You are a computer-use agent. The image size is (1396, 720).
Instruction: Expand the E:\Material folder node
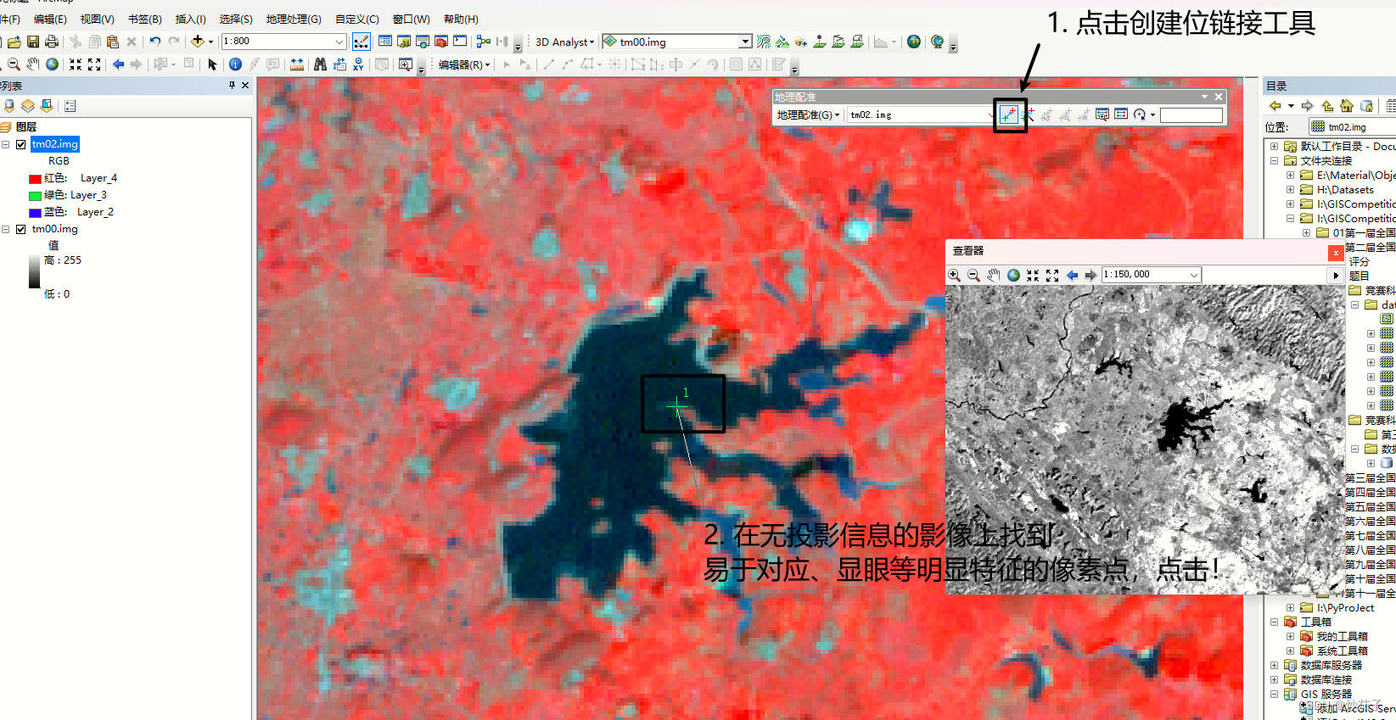pos(1291,176)
